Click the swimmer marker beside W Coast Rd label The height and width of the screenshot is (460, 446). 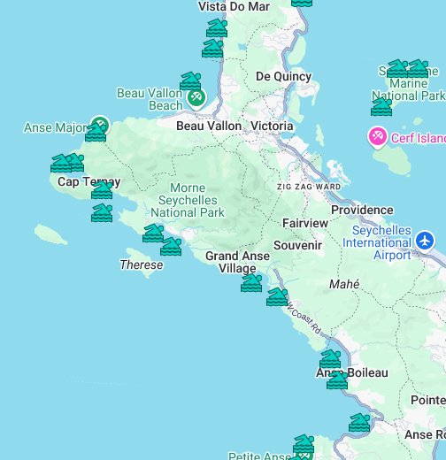pyautogui.click(x=277, y=297)
